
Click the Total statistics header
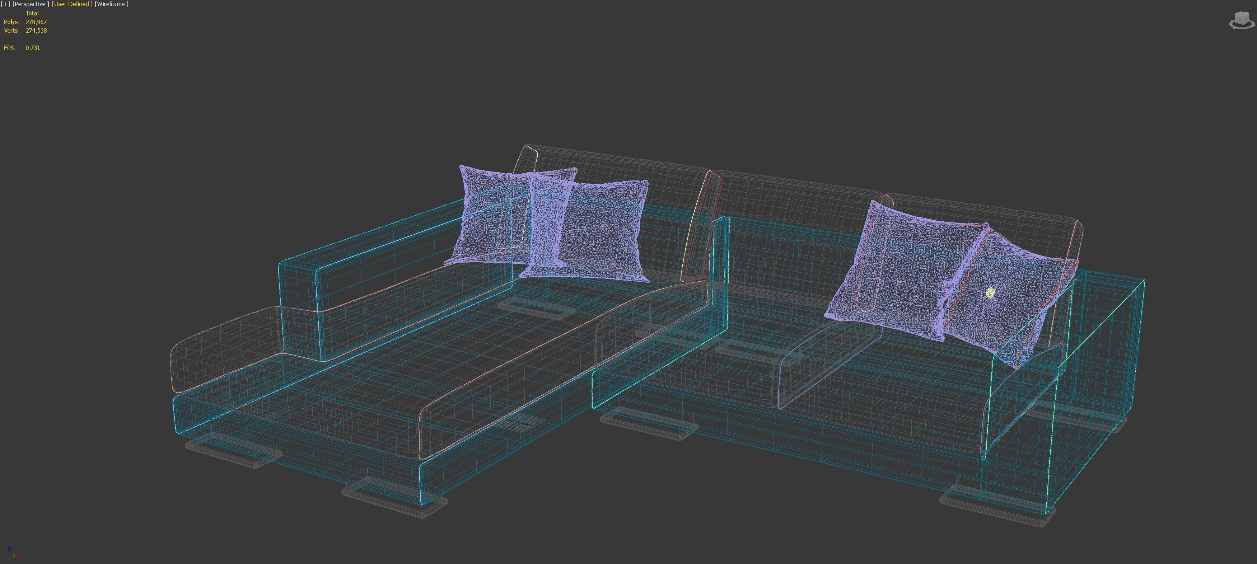(x=32, y=13)
